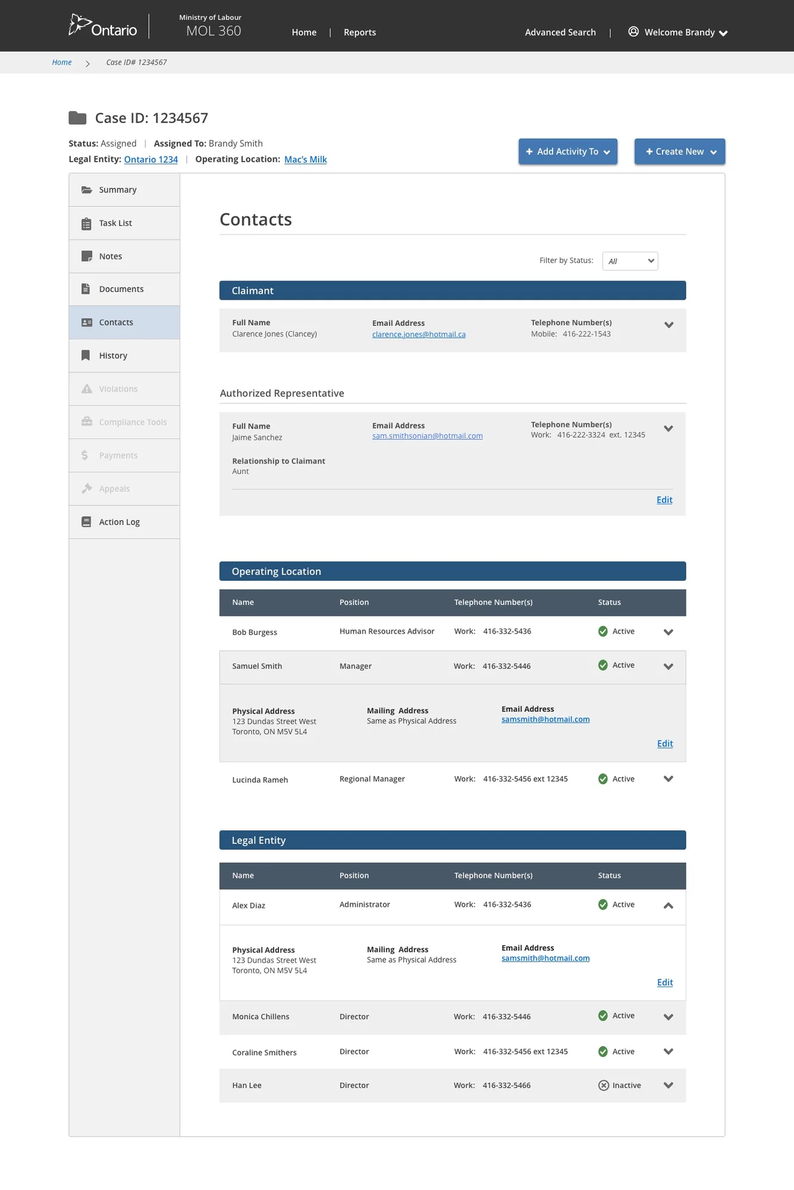
Task: Open the Mac's Milk operating location link
Action: [x=306, y=159]
